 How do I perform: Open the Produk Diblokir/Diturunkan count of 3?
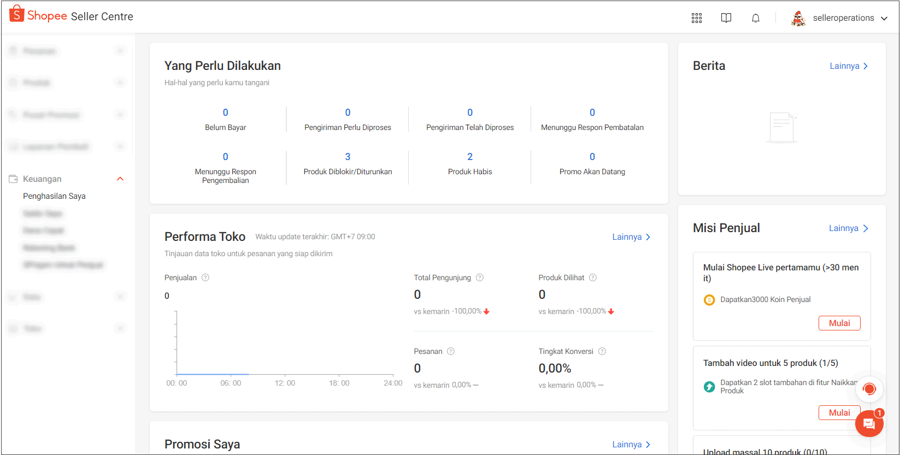(348, 157)
